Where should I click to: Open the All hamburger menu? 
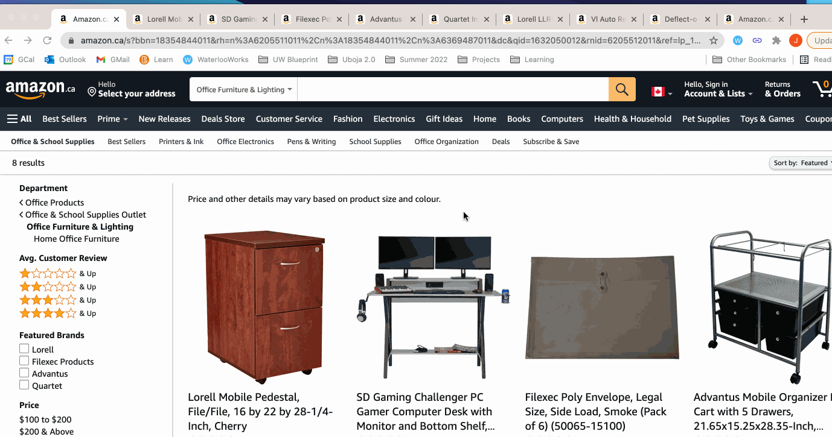point(19,119)
